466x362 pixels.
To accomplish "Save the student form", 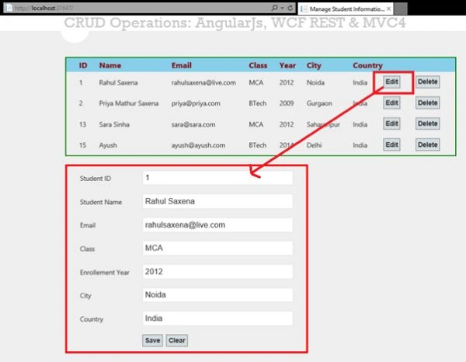I will (x=152, y=340).
